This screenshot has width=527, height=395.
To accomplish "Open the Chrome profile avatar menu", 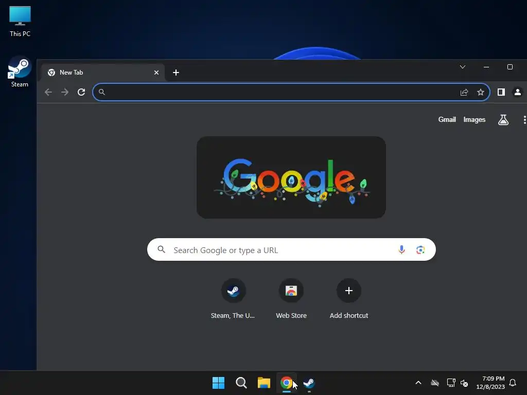I will pyautogui.click(x=518, y=92).
